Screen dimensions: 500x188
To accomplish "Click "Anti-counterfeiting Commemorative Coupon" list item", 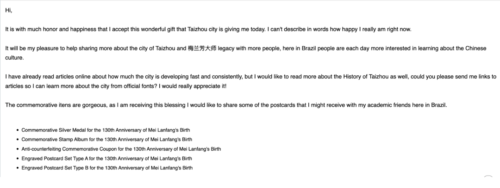I will [121, 149].
